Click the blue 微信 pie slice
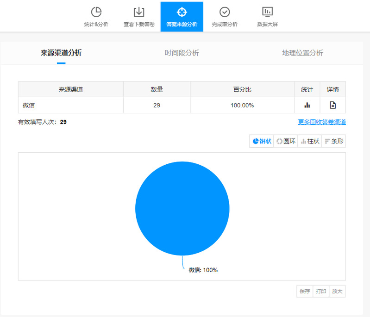 [182, 209]
